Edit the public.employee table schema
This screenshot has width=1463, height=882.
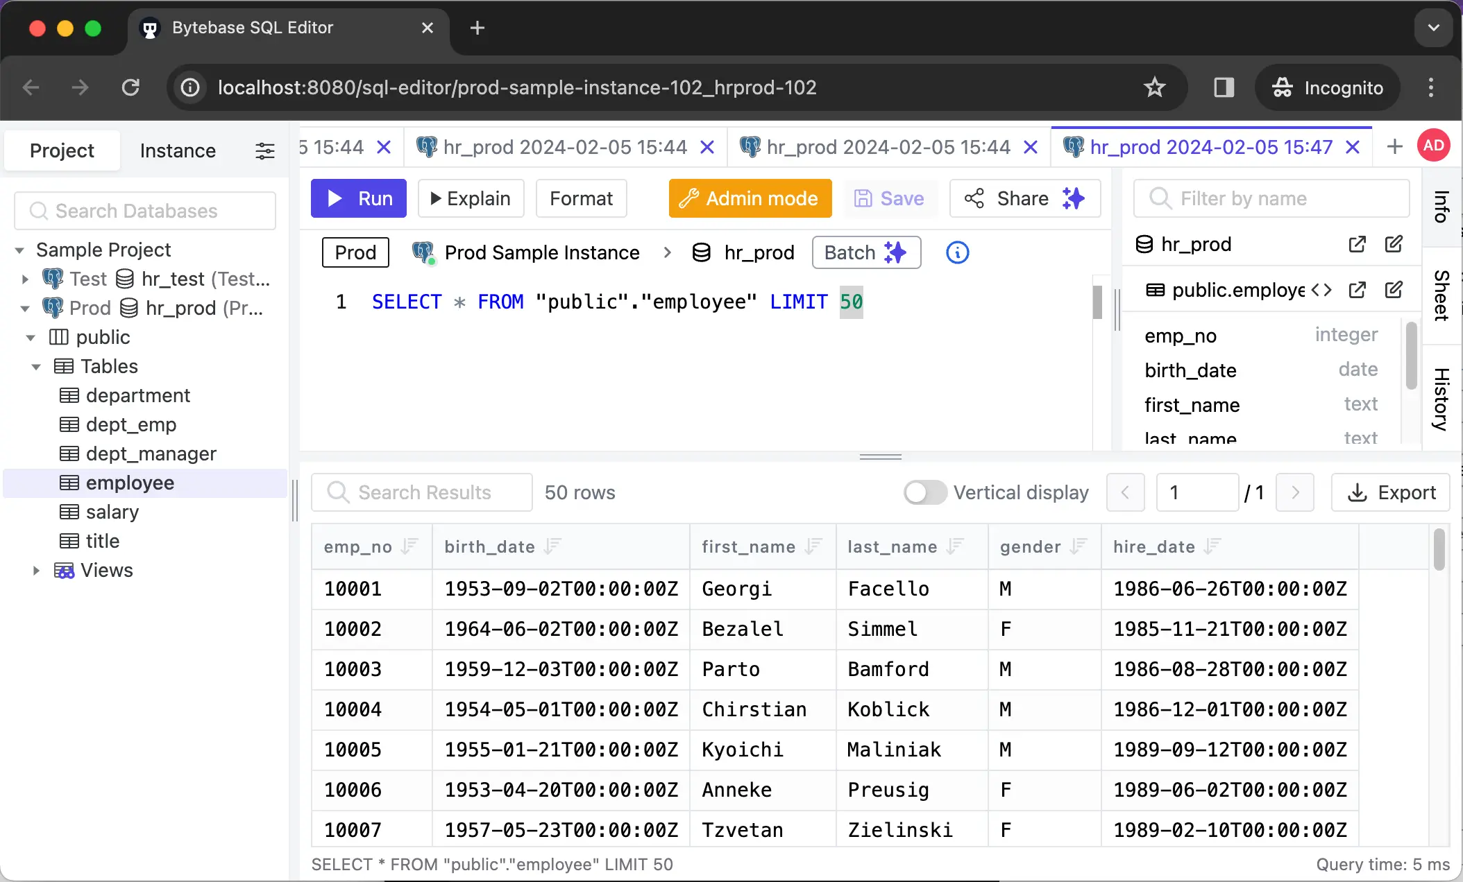pyautogui.click(x=1394, y=290)
